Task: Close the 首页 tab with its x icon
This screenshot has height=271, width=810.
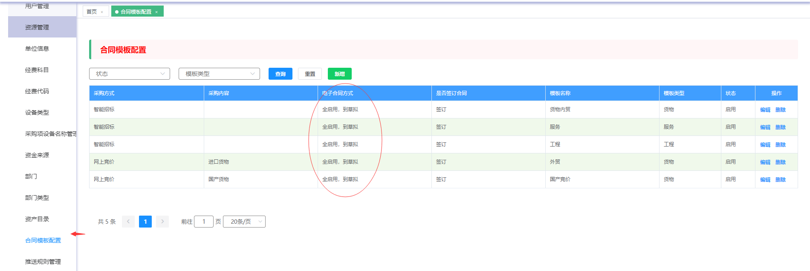Action: pyautogui.click(x=102, y=12)
